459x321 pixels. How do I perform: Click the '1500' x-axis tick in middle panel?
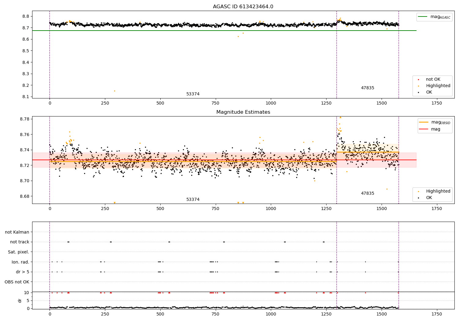pos(381,209)
